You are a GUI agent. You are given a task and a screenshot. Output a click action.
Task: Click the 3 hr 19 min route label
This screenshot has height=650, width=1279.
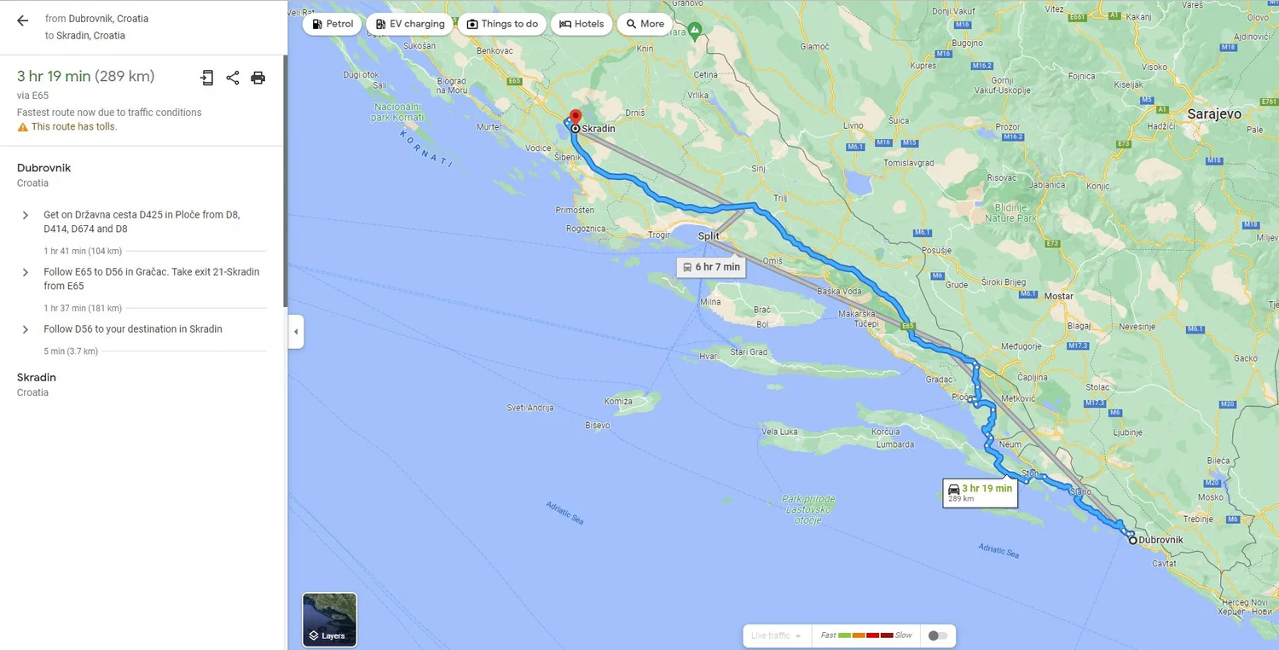(980, 493)
